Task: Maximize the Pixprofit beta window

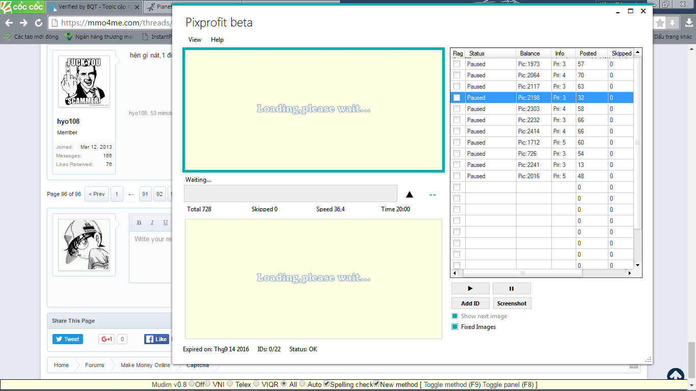Action: 630,11
